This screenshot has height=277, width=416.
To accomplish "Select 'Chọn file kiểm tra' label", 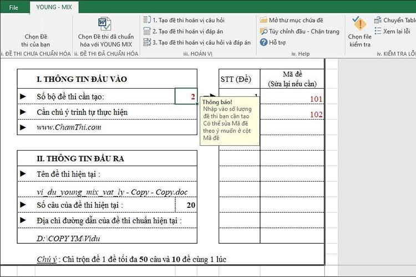I will click(360, 40).
